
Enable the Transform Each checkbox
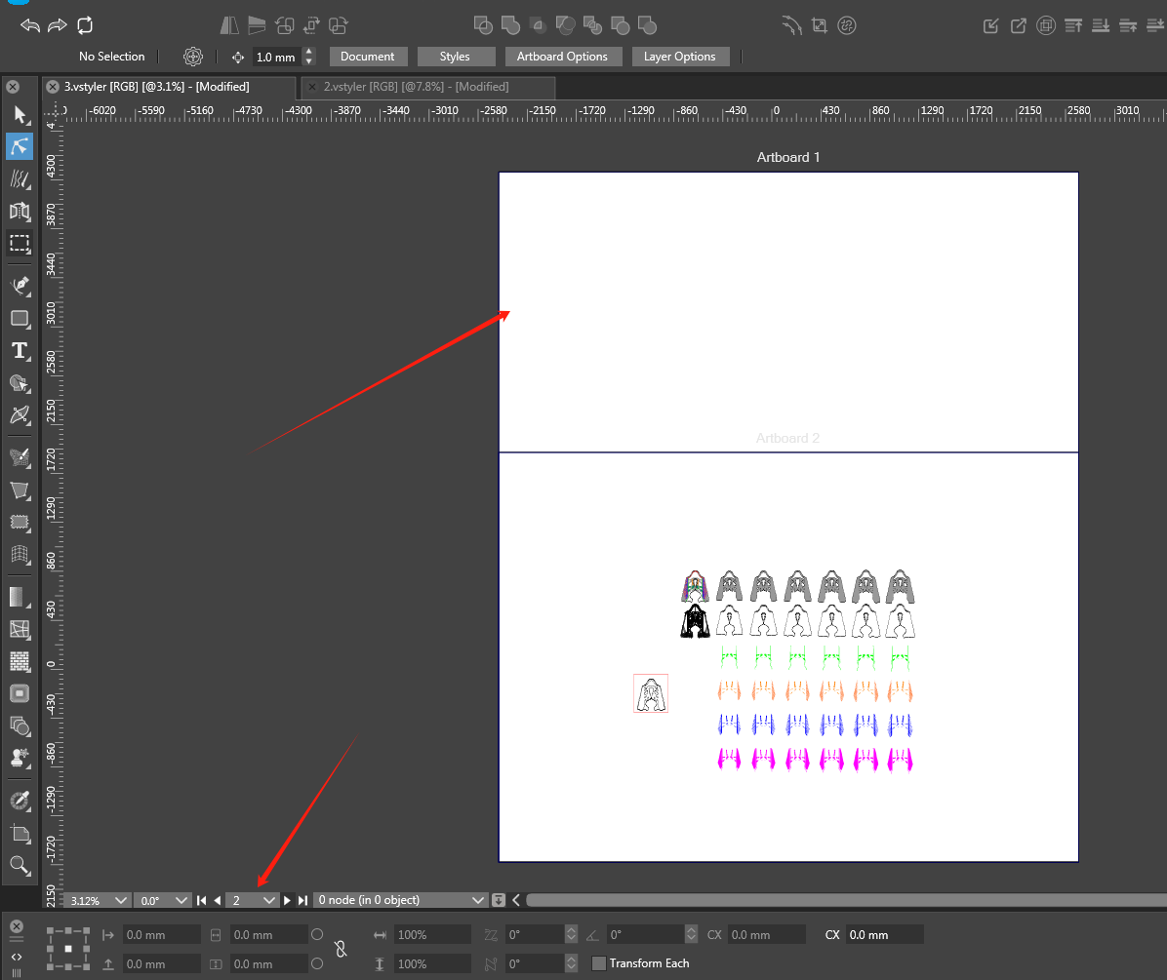tap(599, 963)
